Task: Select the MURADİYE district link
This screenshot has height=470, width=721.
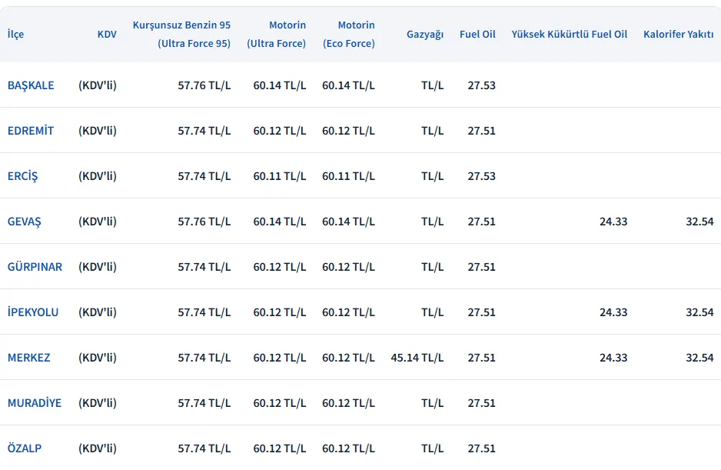Action: [x=35, y=403]
